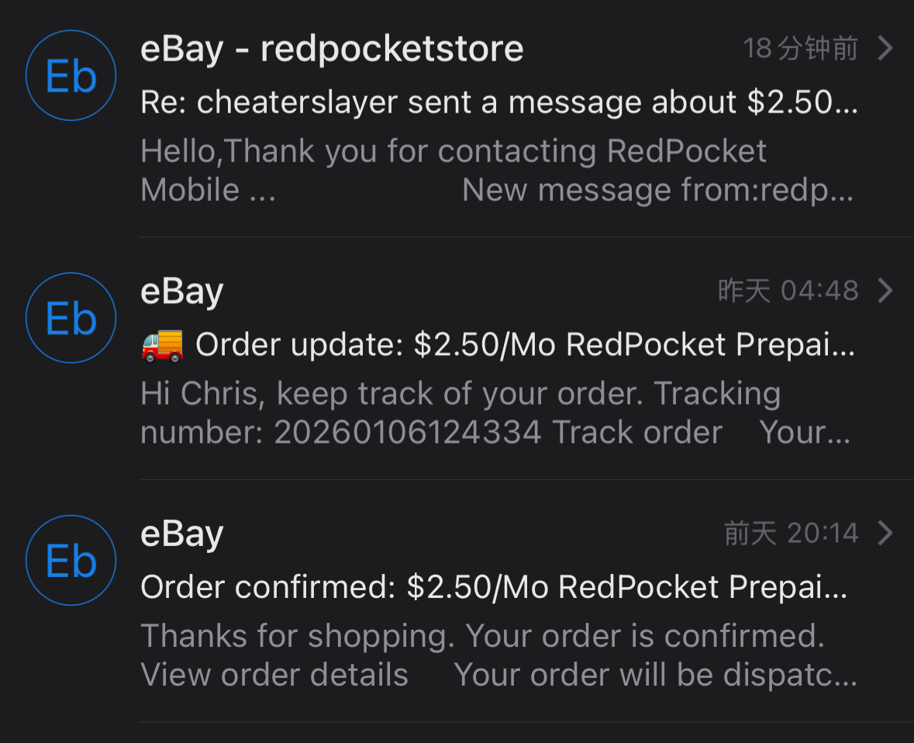Click the 18分钟前 timestamp
Image resolution: width=914 pixels, height=743 pixels.
coord(800,49)
